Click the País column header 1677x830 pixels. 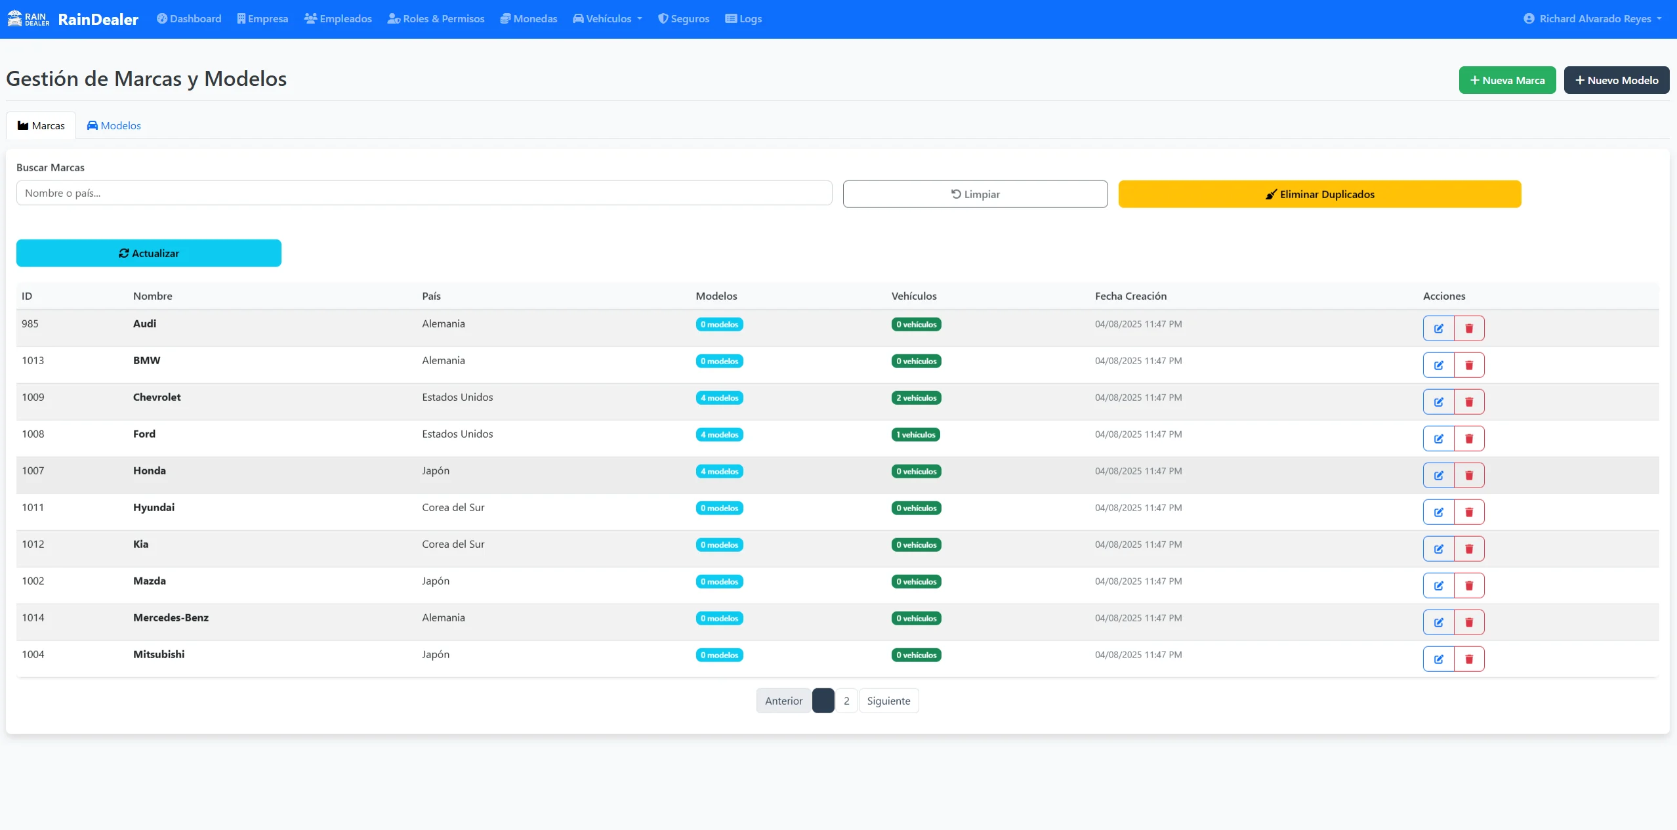431,296
